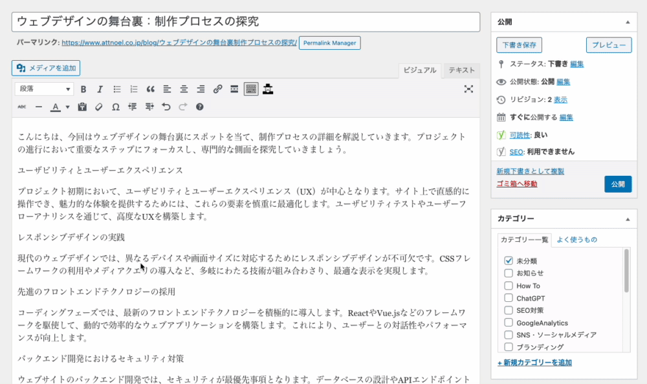Screen dimensions: 647x384
Task: Decrease paragraph indent
Action: point(132,107)
